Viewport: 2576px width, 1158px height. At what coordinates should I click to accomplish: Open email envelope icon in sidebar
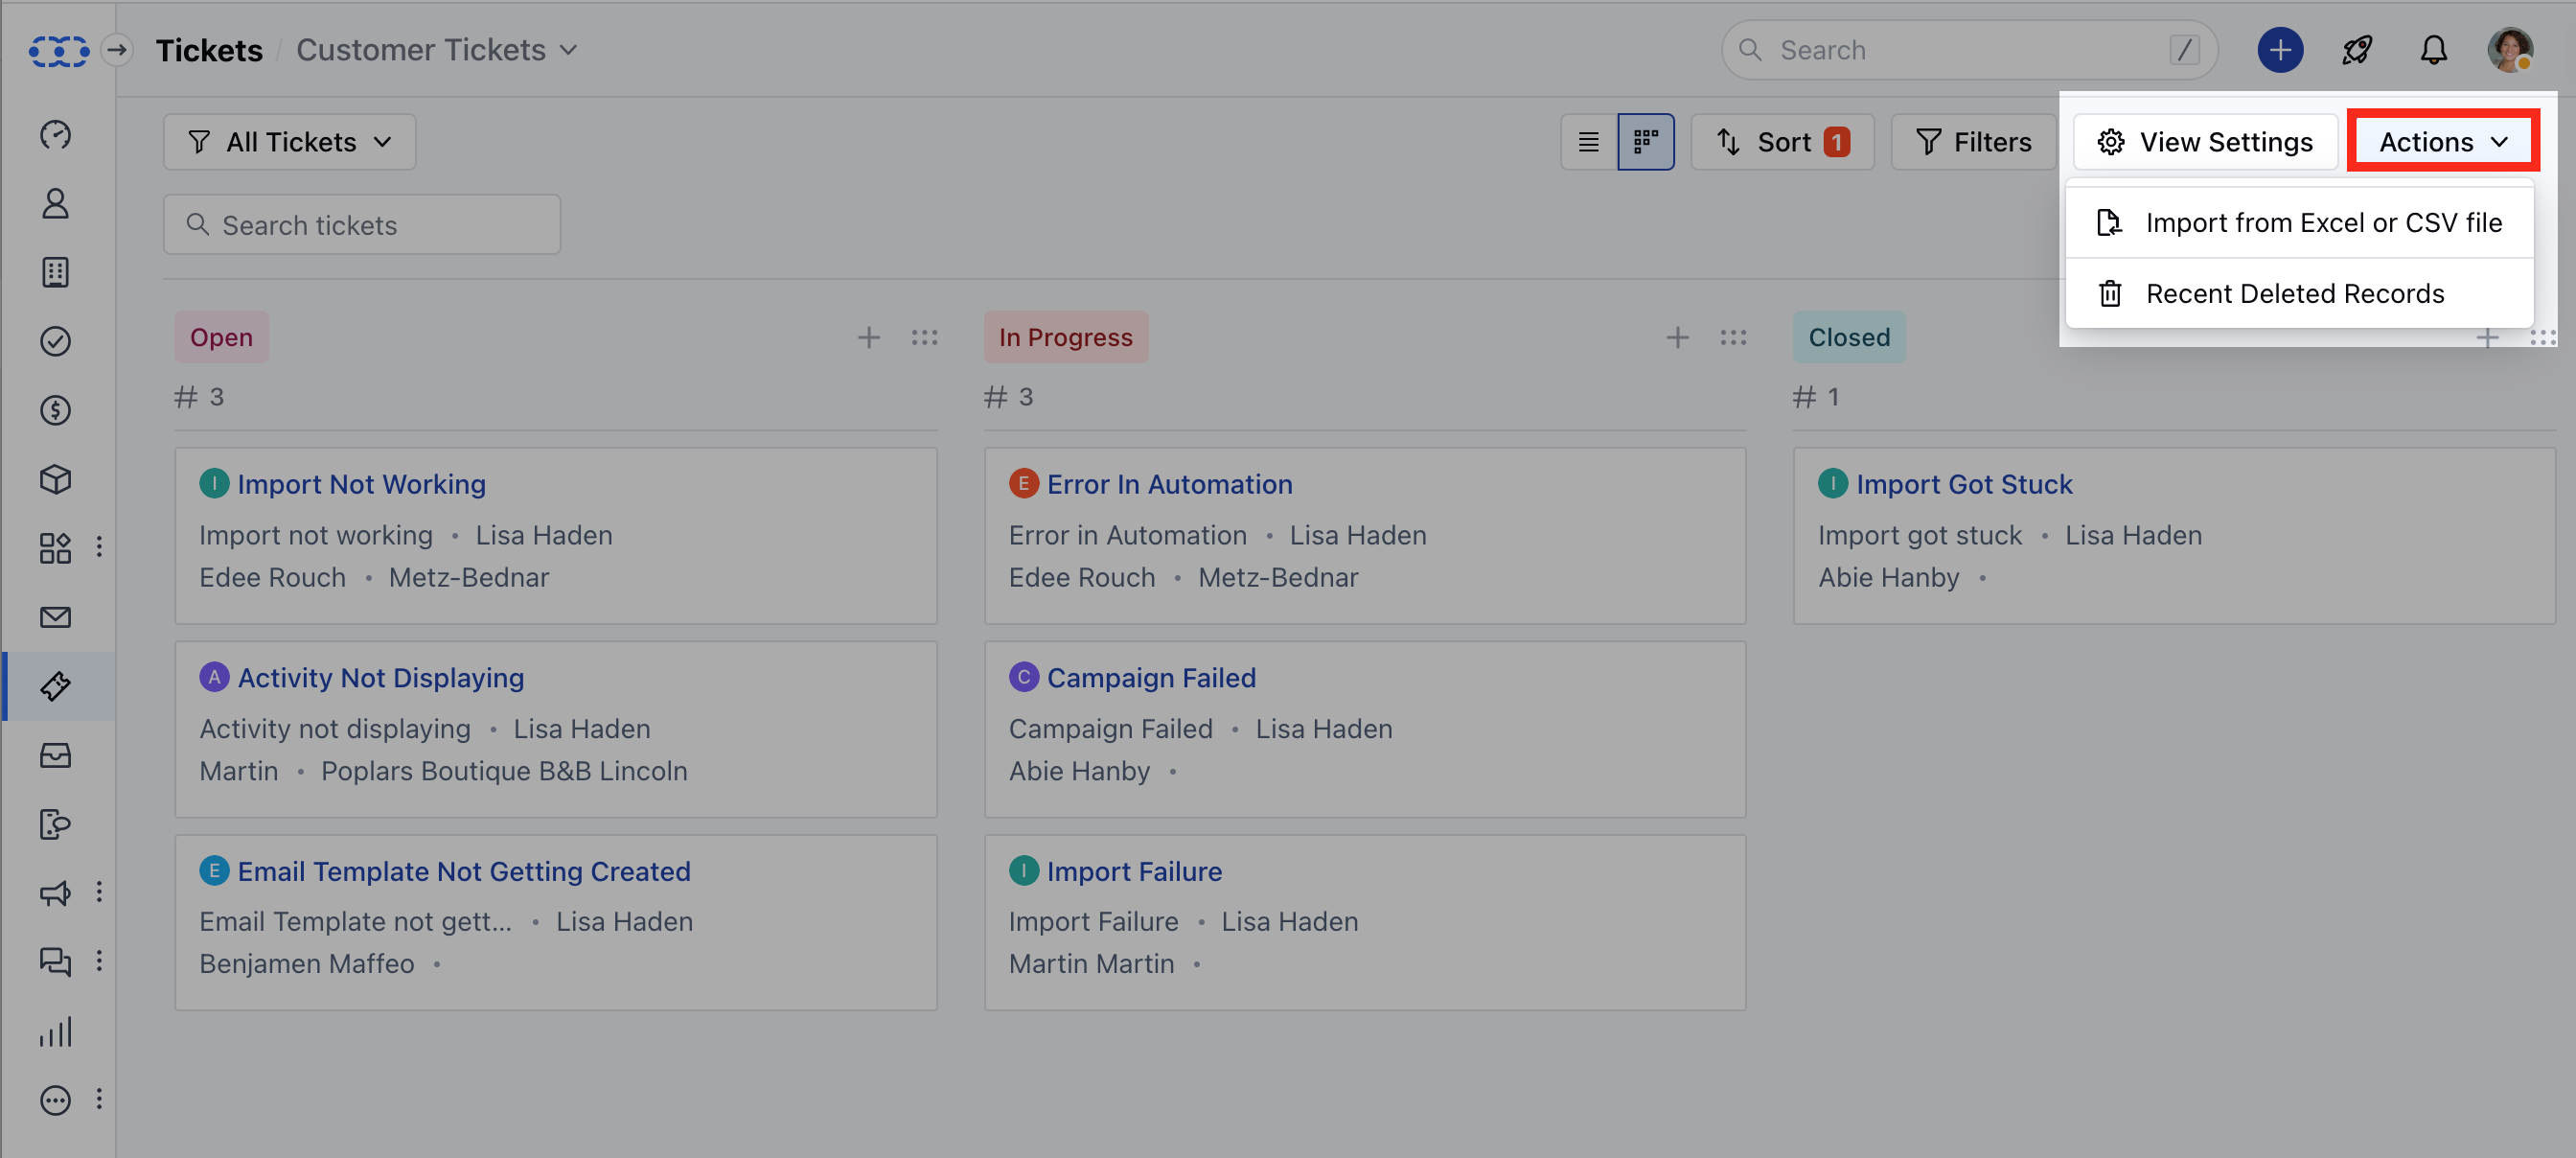55,617
